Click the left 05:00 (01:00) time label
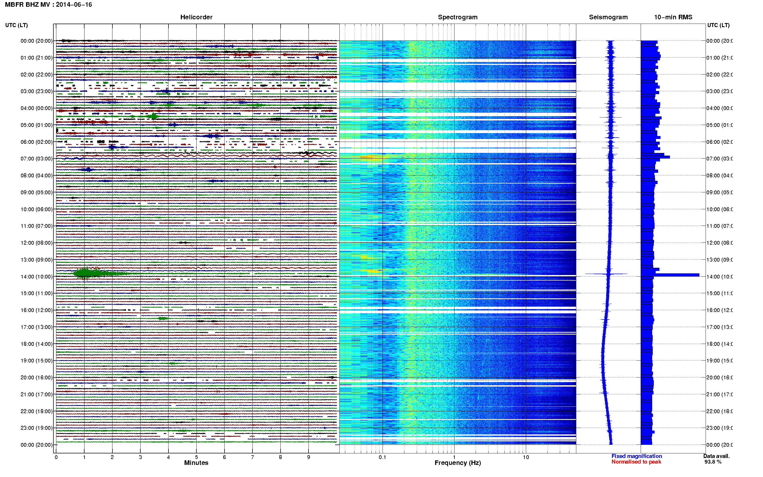Image resolution: width=763 pixels, height=477 pixels. coord(36,125)
